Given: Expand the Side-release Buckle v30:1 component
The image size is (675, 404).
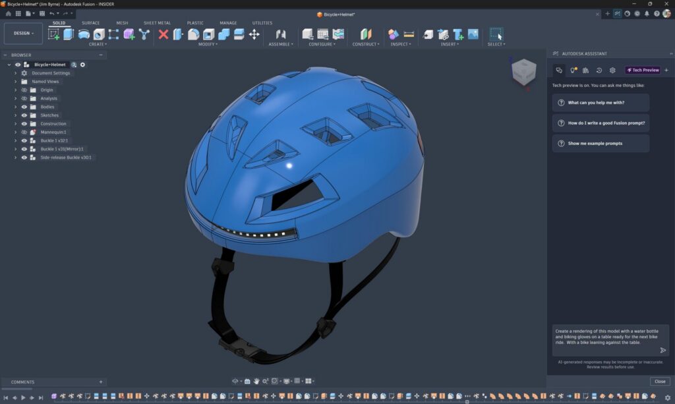Looking at the screenshot, I should point(16,158).
